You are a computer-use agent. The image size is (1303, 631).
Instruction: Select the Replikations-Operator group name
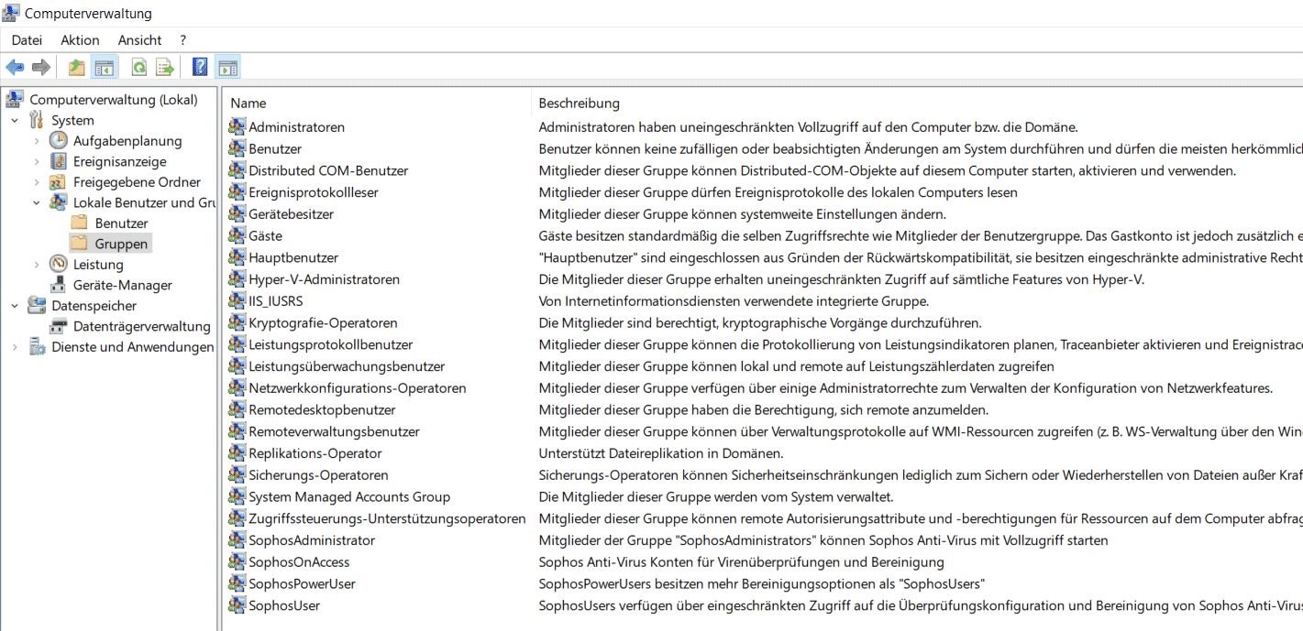[315, 453]
